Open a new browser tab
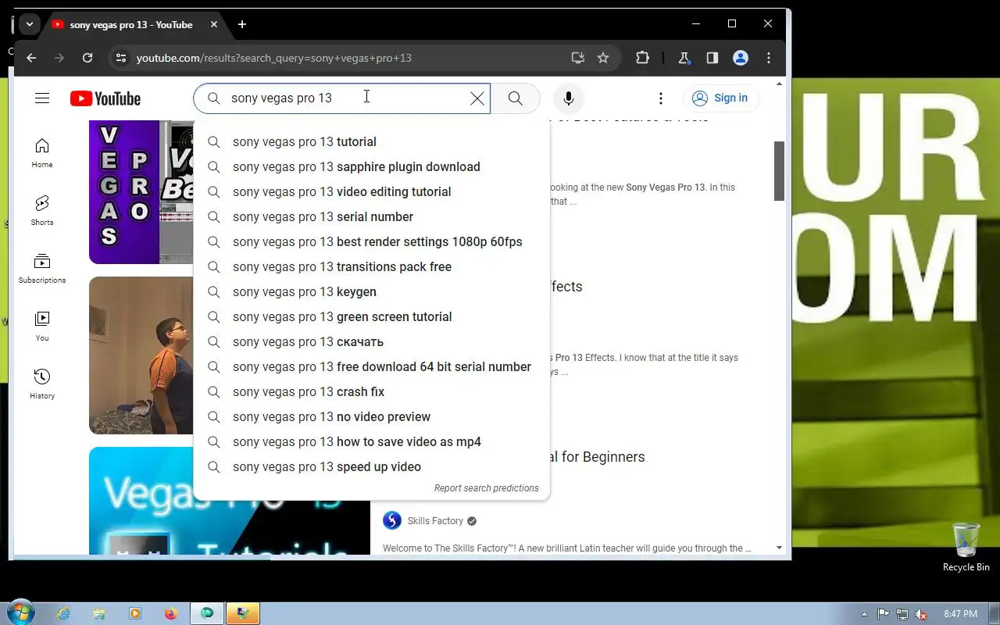 pyautogui.click(x=242, y=24)
